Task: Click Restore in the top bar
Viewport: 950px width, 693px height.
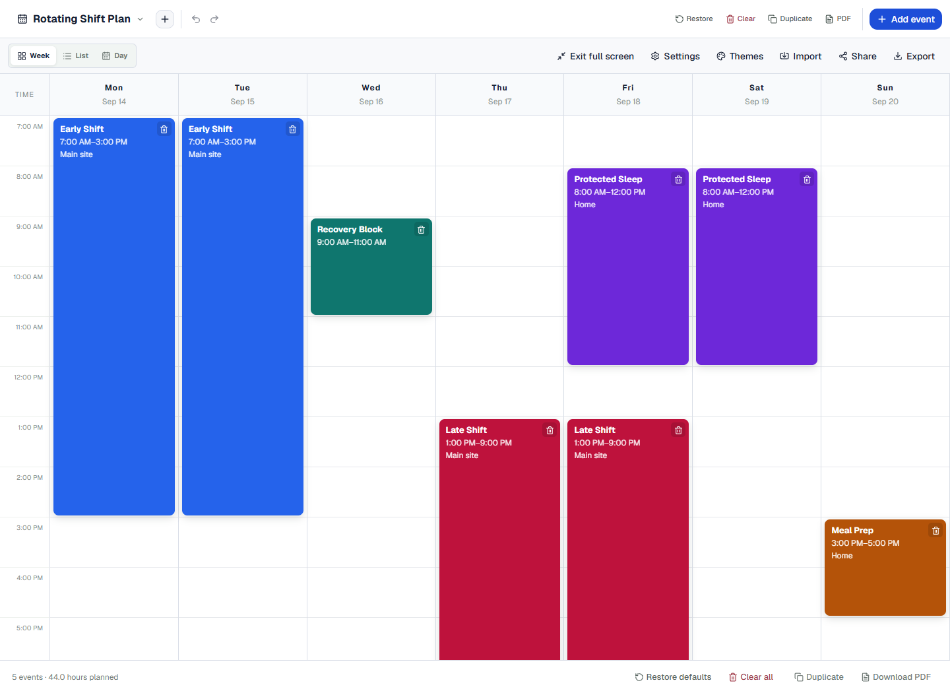Action: [694, 19]
